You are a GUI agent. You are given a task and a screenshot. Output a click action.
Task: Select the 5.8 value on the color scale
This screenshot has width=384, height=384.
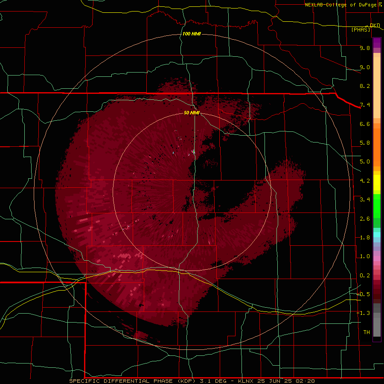365,143
